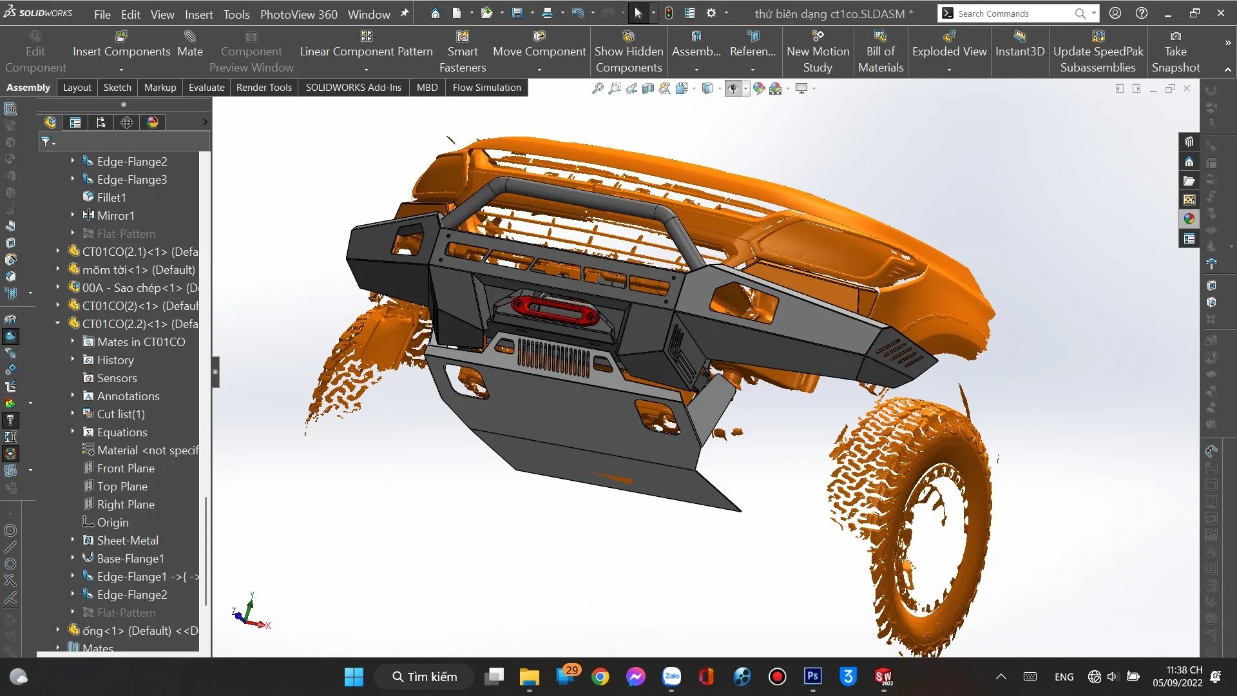1237x696 pixels.
Task: Open the ConfigurationManager tab icon
Action: coord(101,122)
